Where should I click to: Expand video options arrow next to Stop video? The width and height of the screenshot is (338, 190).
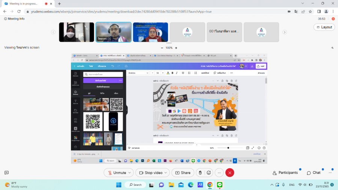[166, 173]
